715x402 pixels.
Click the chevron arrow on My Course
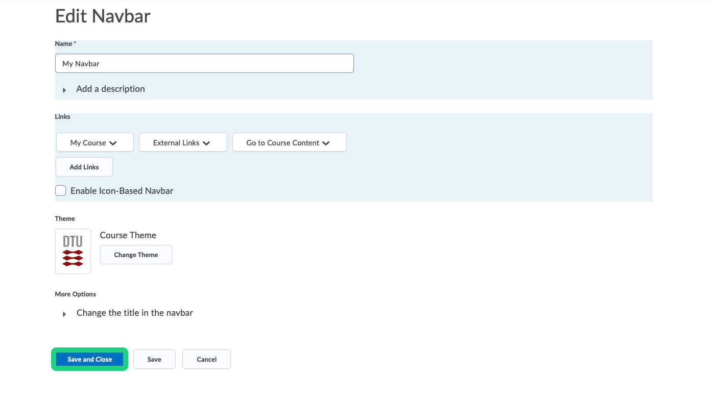(113, 143)
